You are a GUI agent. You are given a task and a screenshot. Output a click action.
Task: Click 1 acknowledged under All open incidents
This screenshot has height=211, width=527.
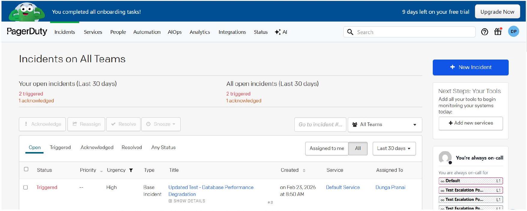(244, 101)
